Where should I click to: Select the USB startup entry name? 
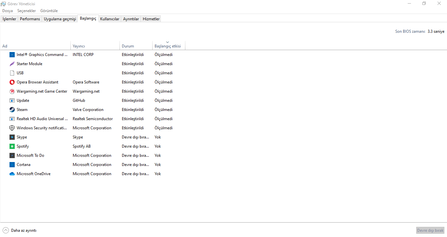click(x=20, y=73)
